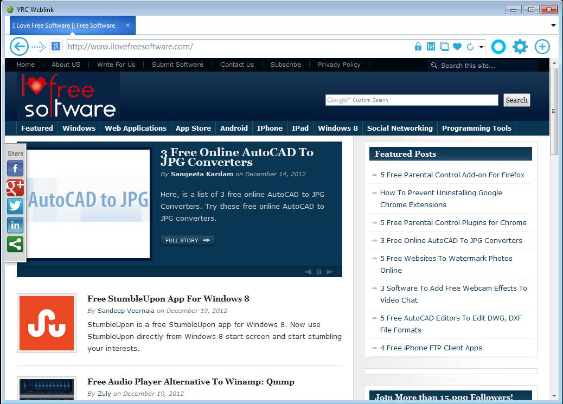Select the Web Applications category
Screen dimensions: 563x404
pos(136,128)
